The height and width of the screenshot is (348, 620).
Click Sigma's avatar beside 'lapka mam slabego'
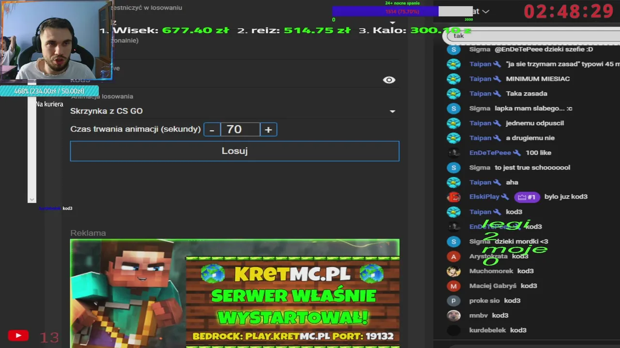point(453,109)
